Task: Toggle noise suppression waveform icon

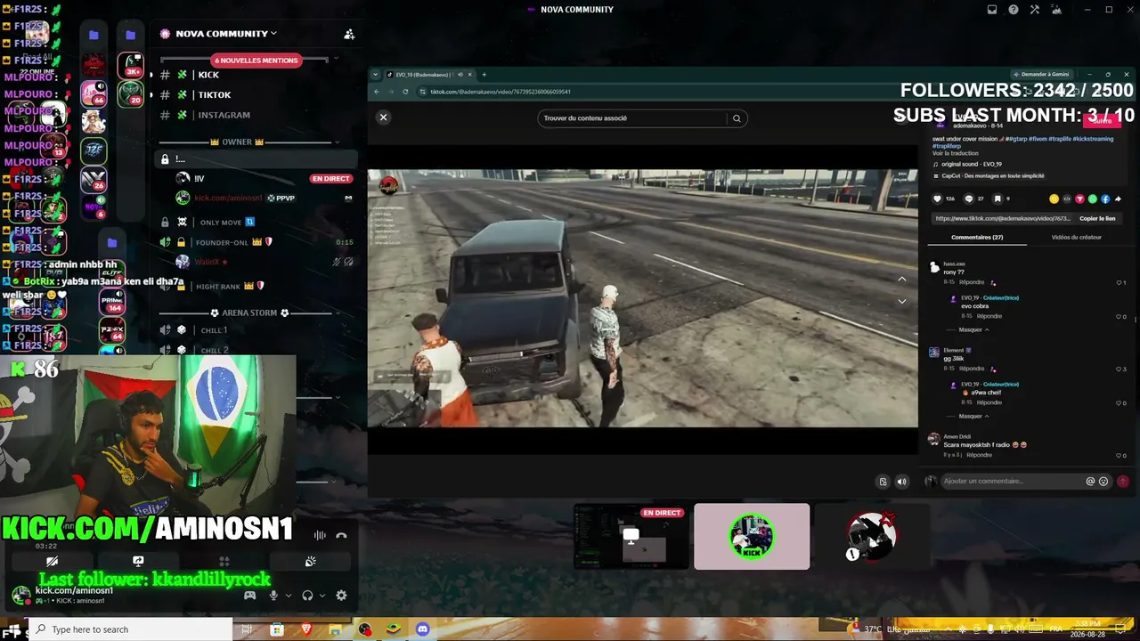Action: (x=320, y=535)
